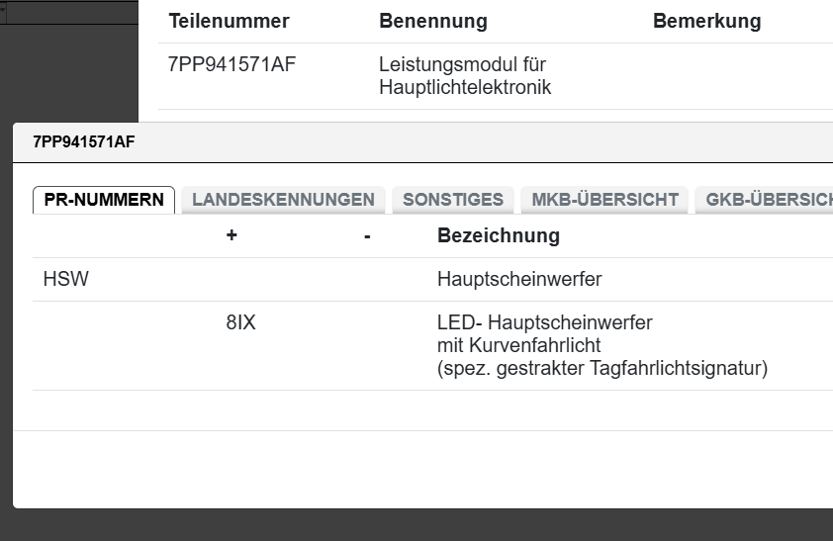Switch to the LANDESKENNUNGEN tab
Screen dimensions: 833x541
(x=283, y=200)
